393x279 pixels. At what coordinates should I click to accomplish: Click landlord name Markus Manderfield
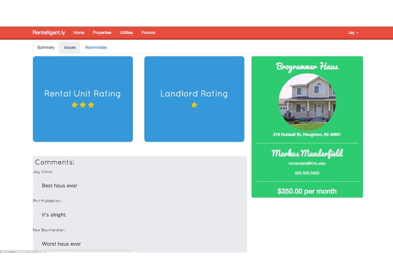click(307, 153)
